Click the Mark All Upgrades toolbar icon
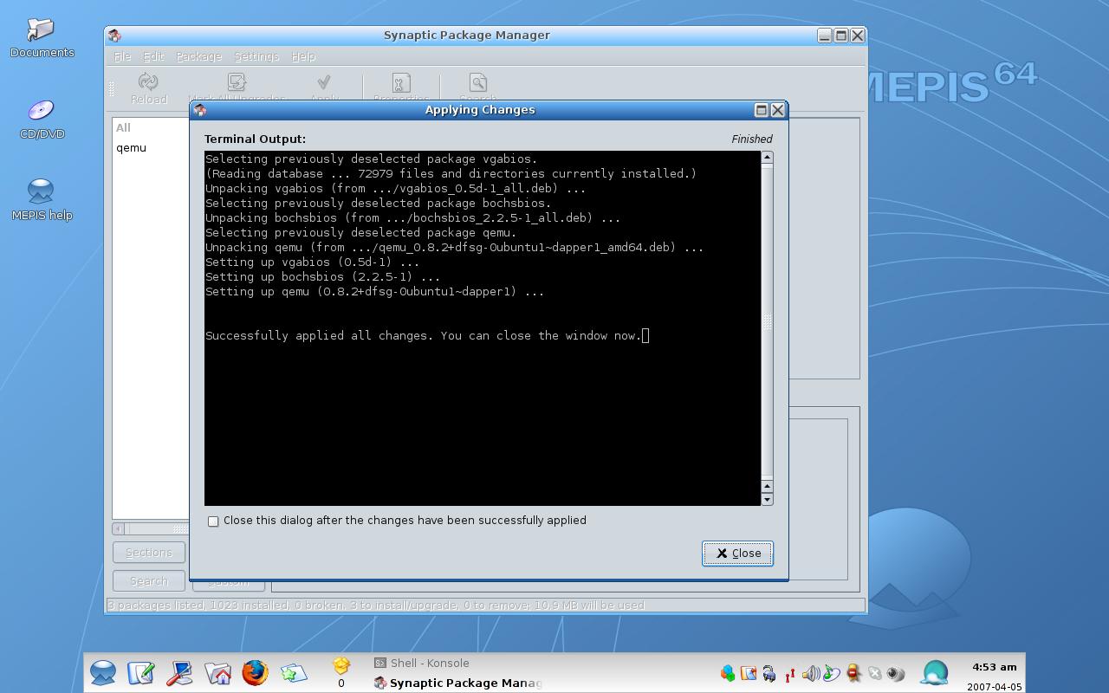Image resolution: width=1109 pixels, height=693 pixels. (237, 82)
